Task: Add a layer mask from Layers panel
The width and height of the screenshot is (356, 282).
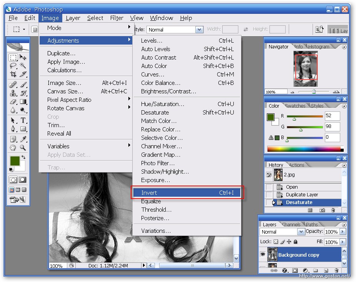Action: [x=295, y=270]
